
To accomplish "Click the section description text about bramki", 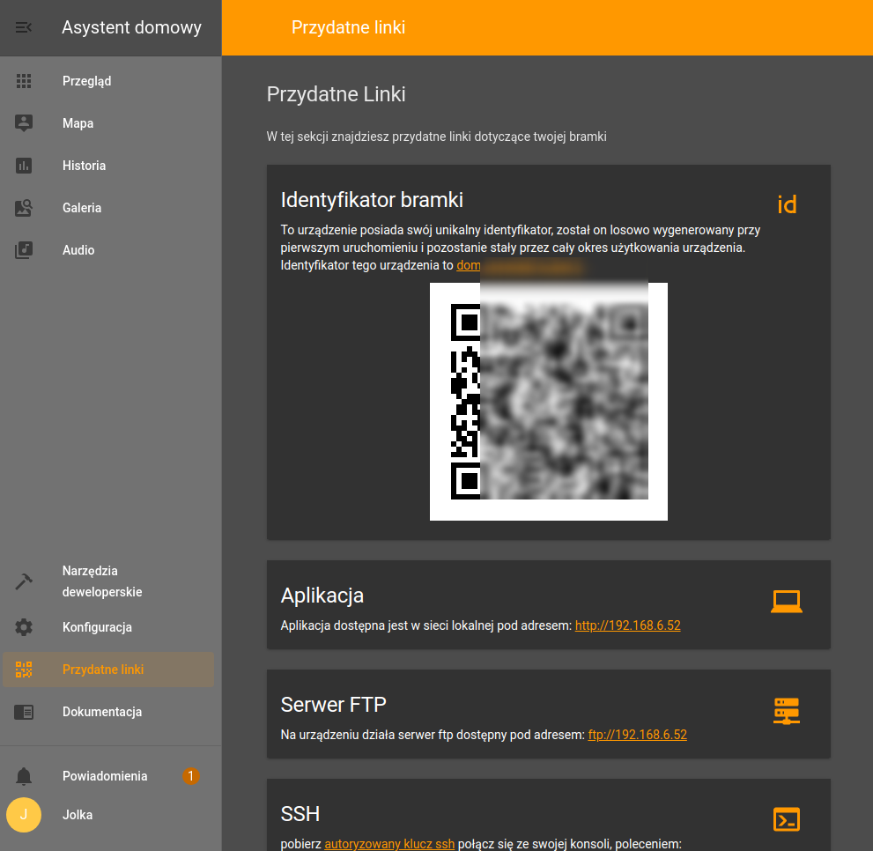I will (437, 137).
